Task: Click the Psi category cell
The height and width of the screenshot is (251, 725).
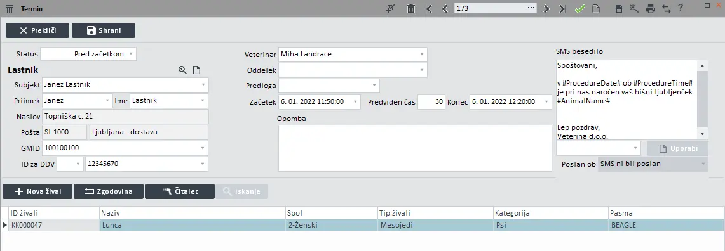Action: click(x=551, y=225)
